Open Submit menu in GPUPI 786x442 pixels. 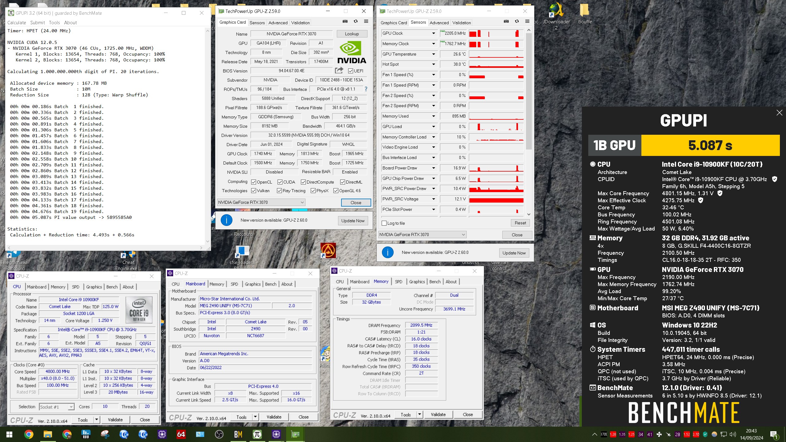[37, 22]
